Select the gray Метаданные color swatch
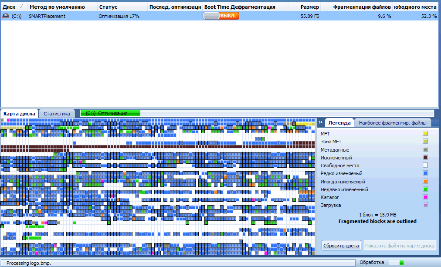 [x=425, y=149]
